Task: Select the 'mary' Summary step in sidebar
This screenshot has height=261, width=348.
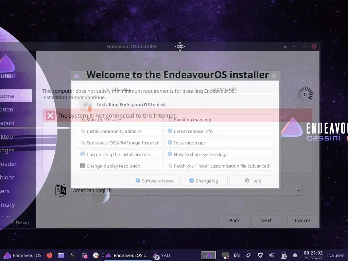Action: click(16, 204)
